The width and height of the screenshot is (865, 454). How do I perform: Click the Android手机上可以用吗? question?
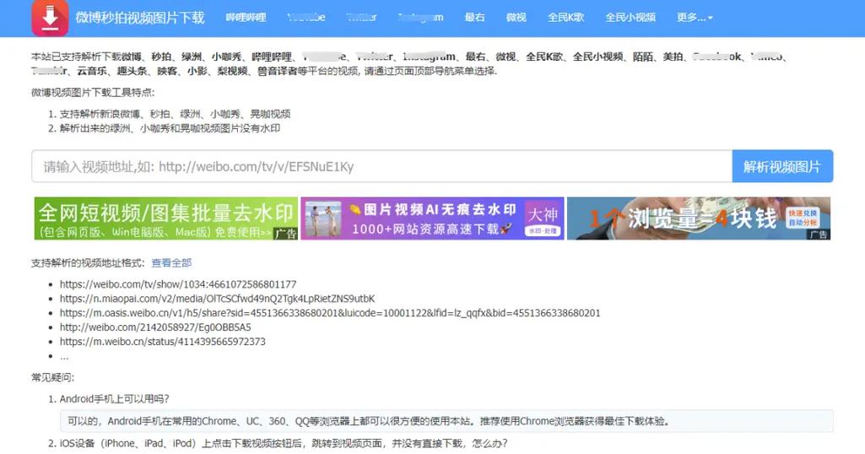pos(114,399)
